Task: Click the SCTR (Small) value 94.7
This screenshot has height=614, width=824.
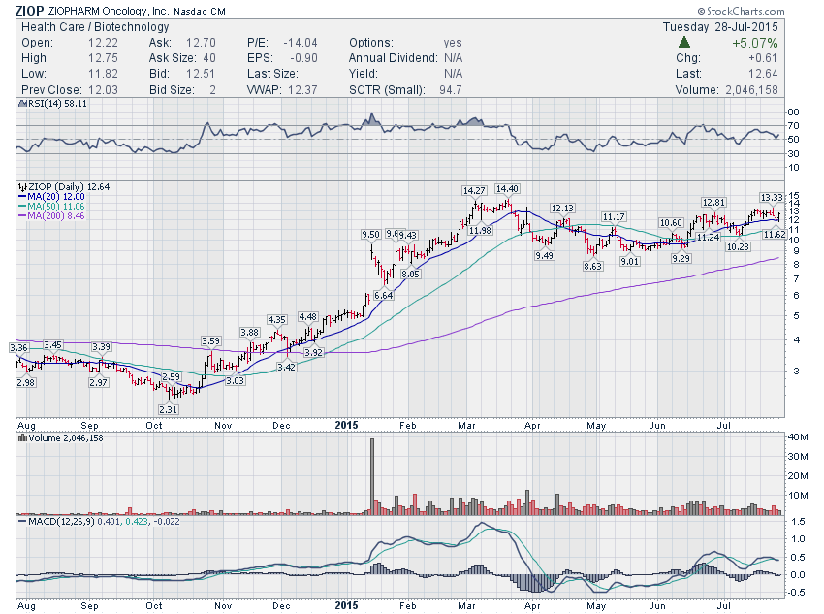Action: (x=451, y=90)
